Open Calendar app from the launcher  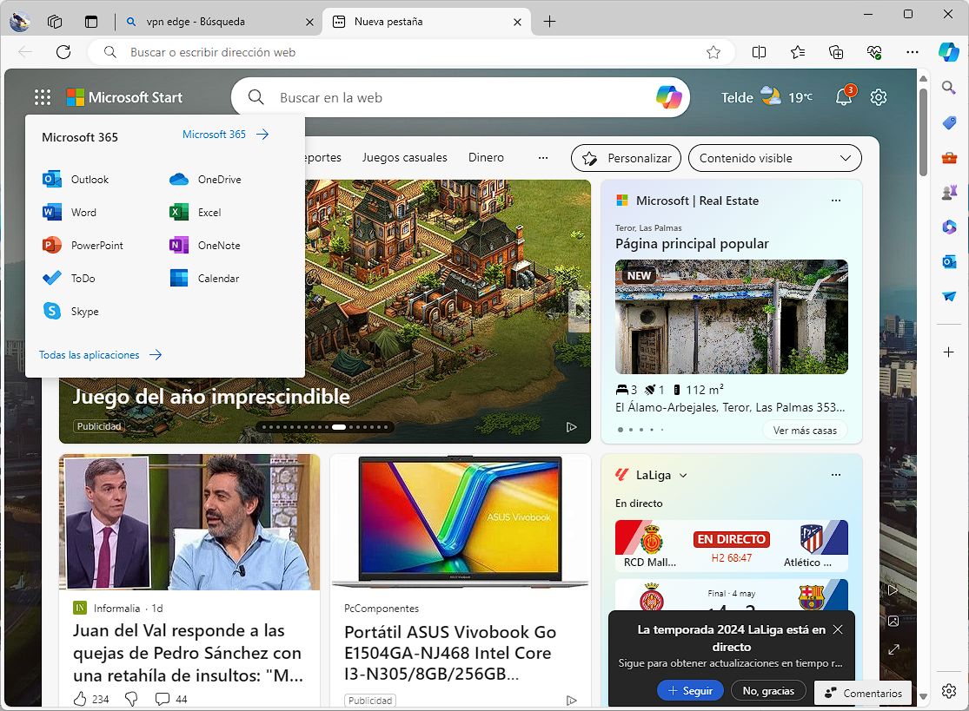(204, 279)
